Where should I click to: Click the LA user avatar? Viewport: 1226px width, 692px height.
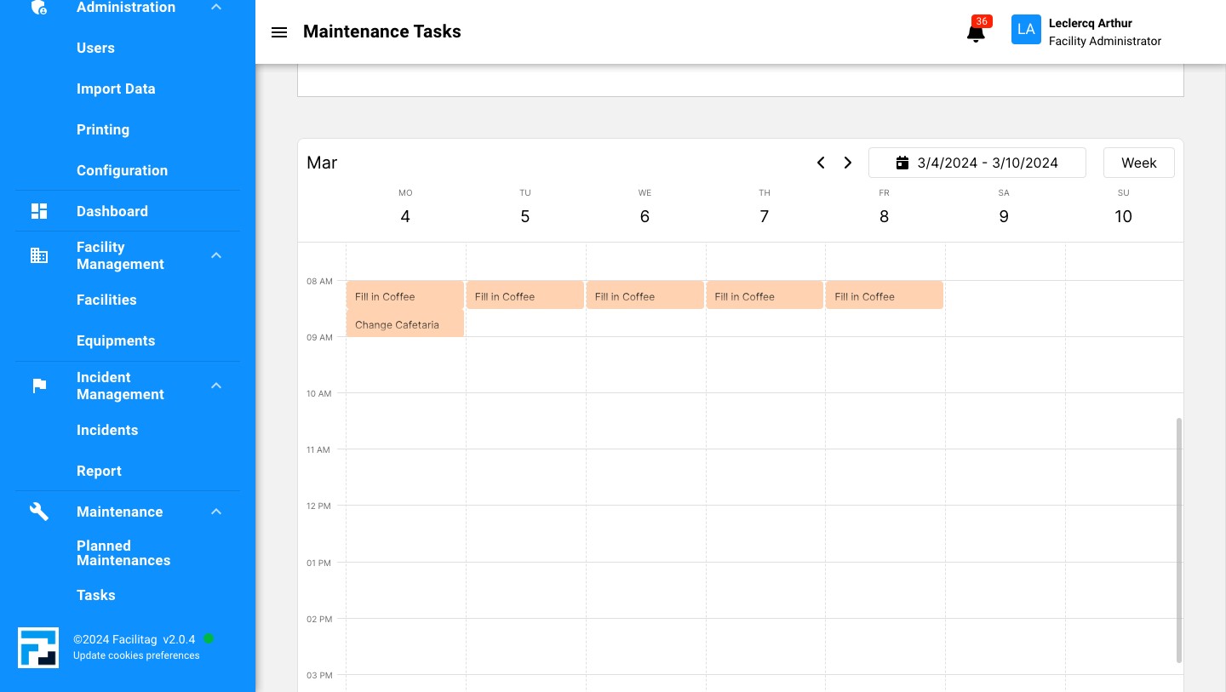click(x=1026, y=30)
